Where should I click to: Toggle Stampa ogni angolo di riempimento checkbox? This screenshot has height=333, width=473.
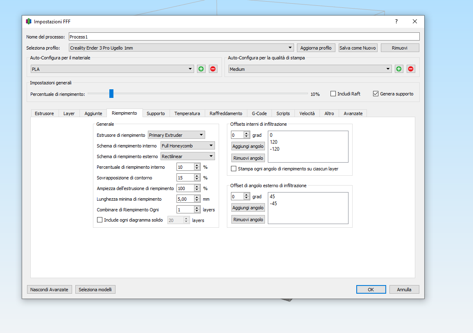coord(234,169)
